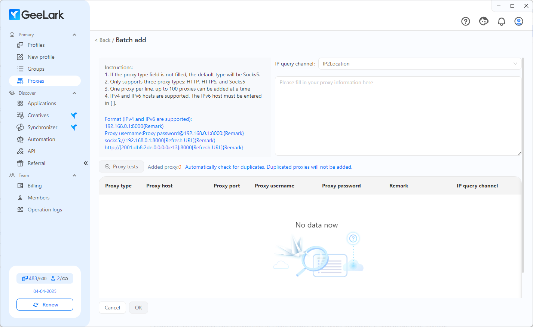Click the Profiles sidebar icon
The width and height of the screenshot is (533, 327).
[20, 45]
